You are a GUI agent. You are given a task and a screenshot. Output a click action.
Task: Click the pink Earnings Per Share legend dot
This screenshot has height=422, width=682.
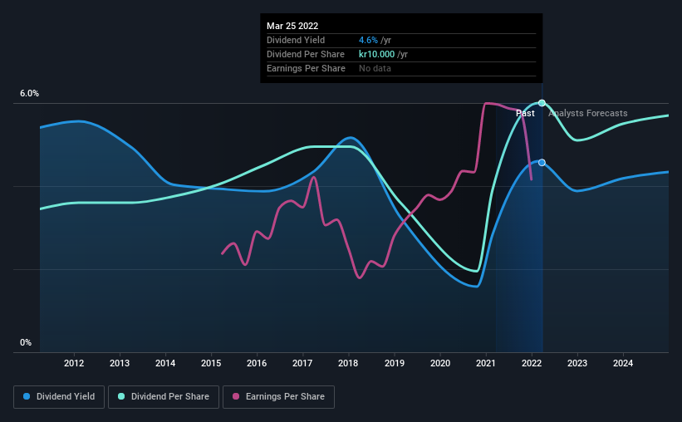236,396
